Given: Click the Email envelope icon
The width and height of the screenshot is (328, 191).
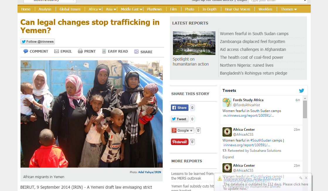Looking at the screenshot, I should [57, 51].
